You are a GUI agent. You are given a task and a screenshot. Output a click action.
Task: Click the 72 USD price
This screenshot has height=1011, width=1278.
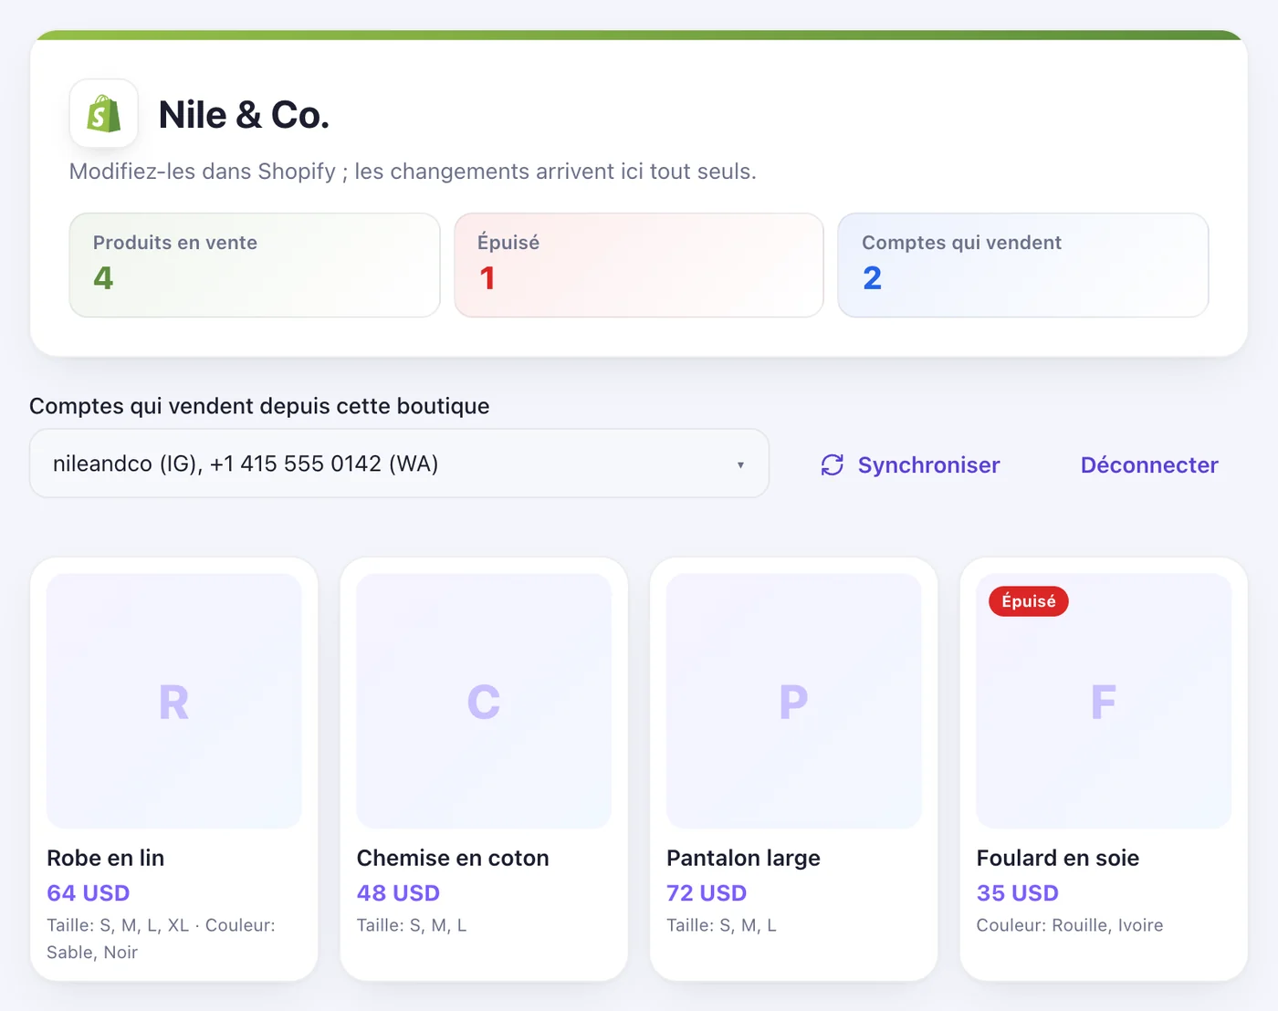tap(707, 892)
